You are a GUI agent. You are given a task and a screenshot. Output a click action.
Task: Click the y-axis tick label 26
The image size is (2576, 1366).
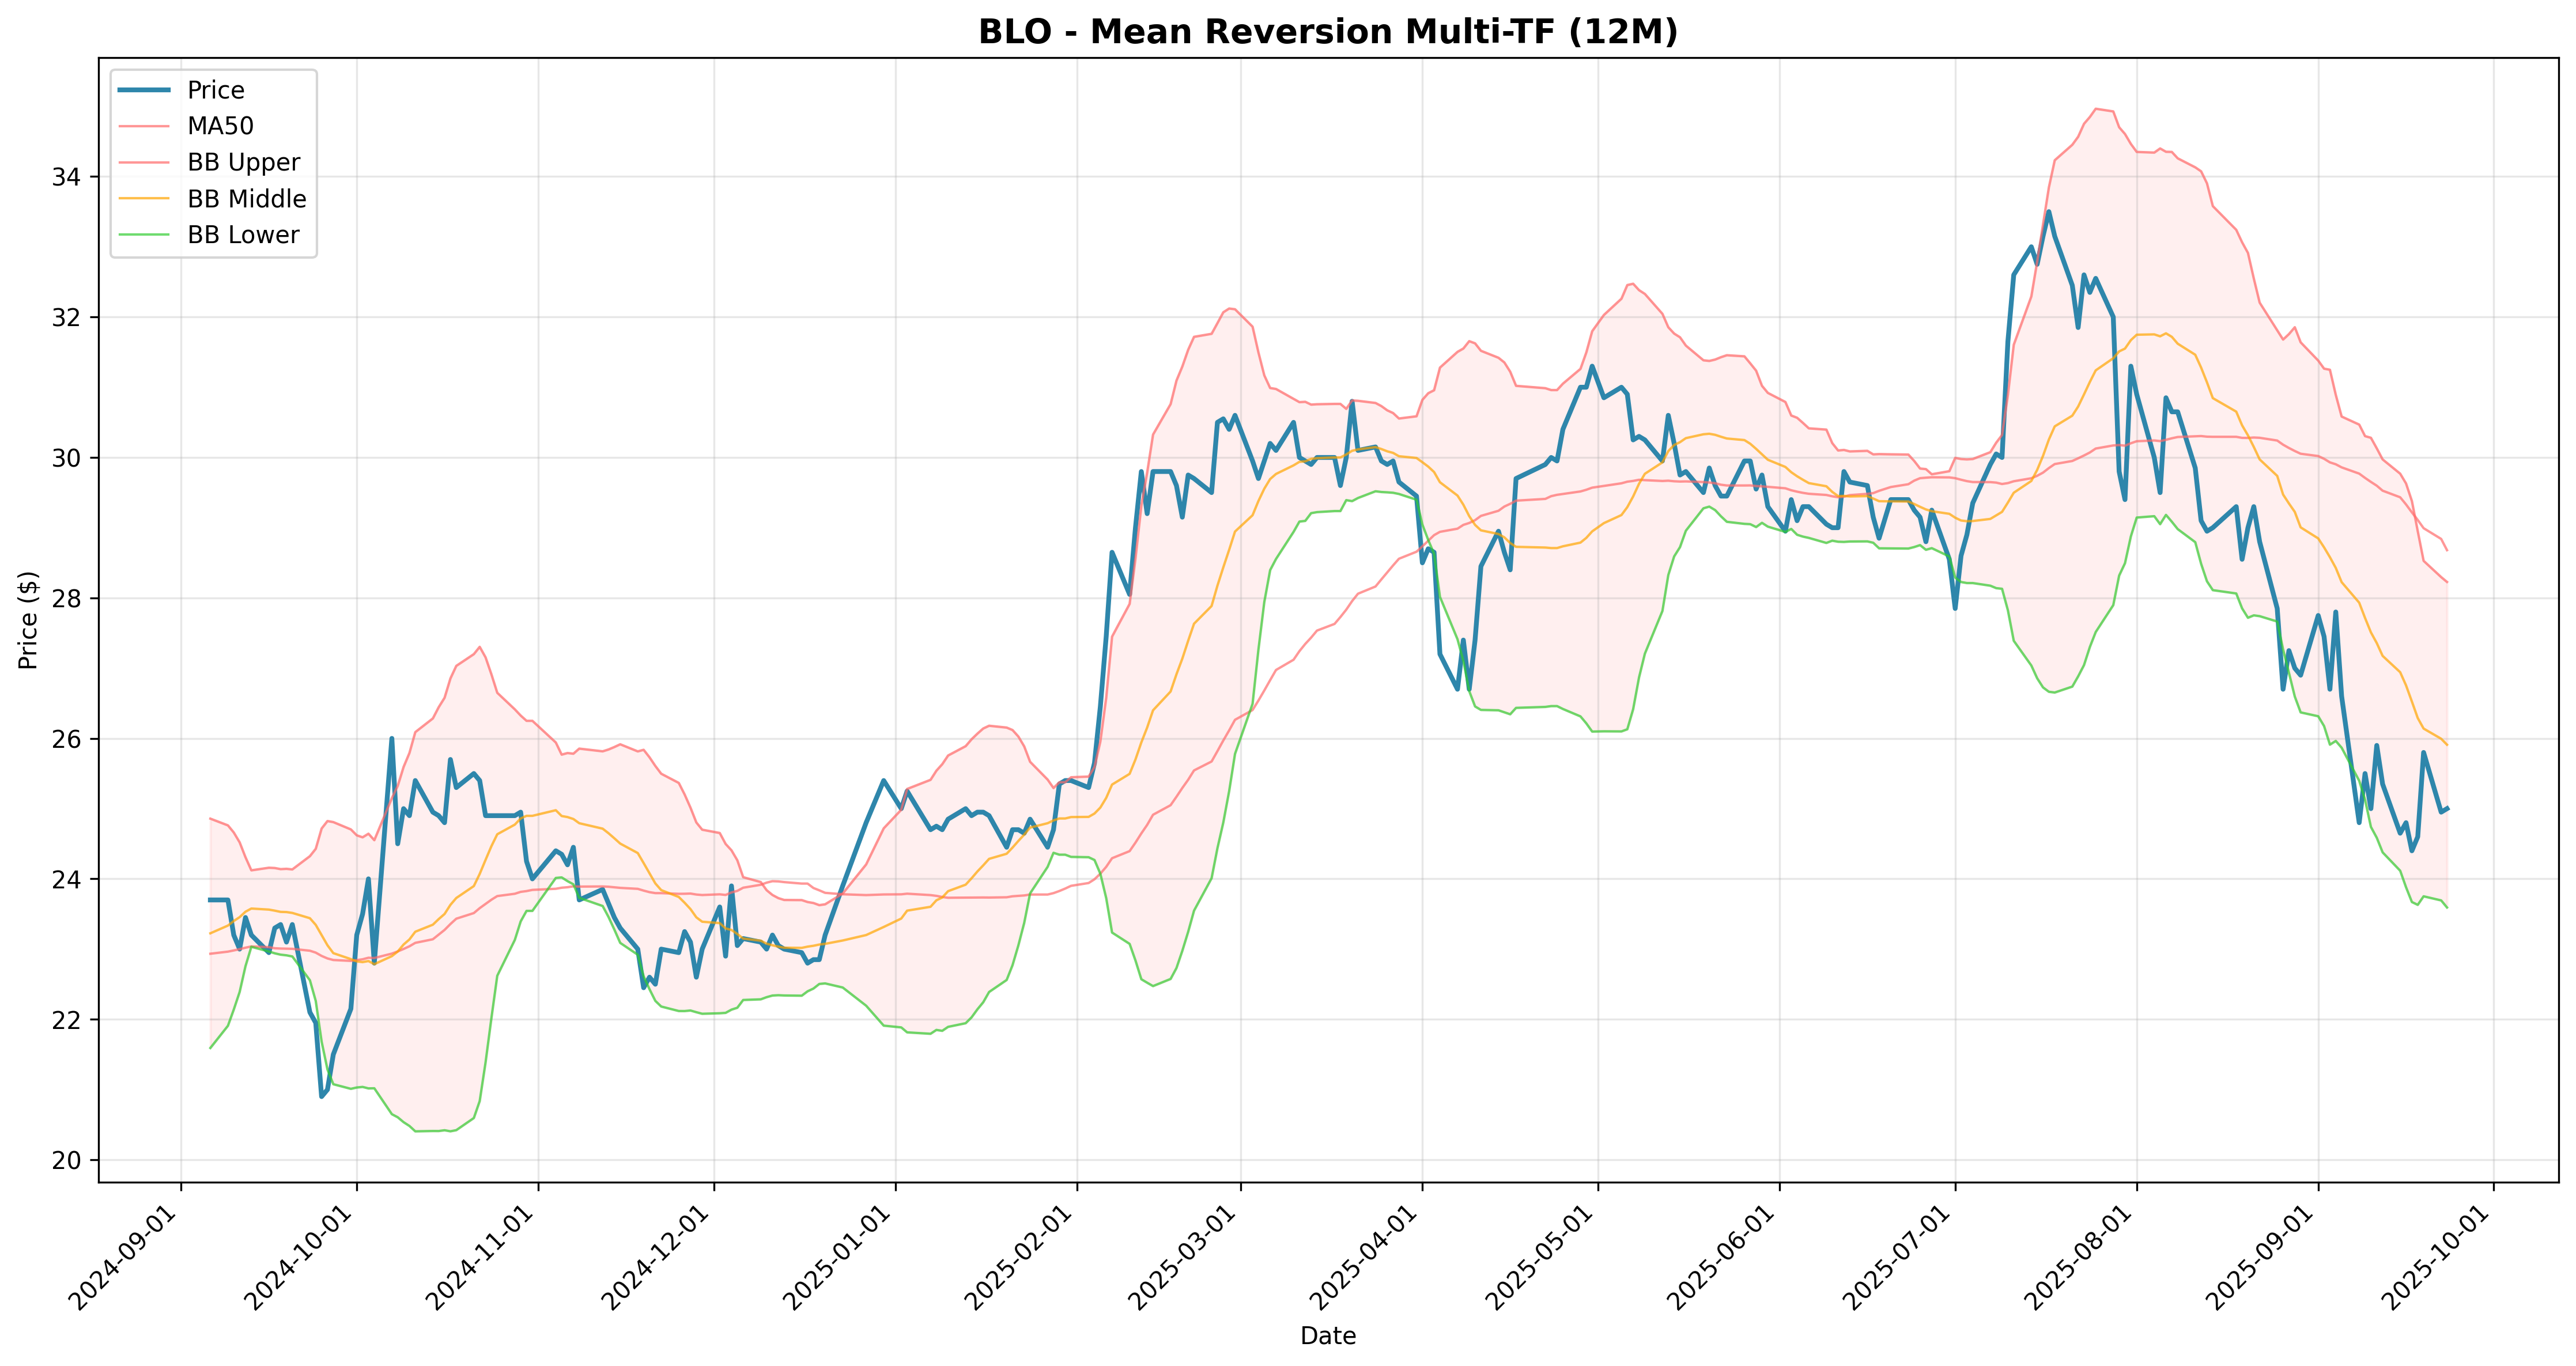[67, 739]
